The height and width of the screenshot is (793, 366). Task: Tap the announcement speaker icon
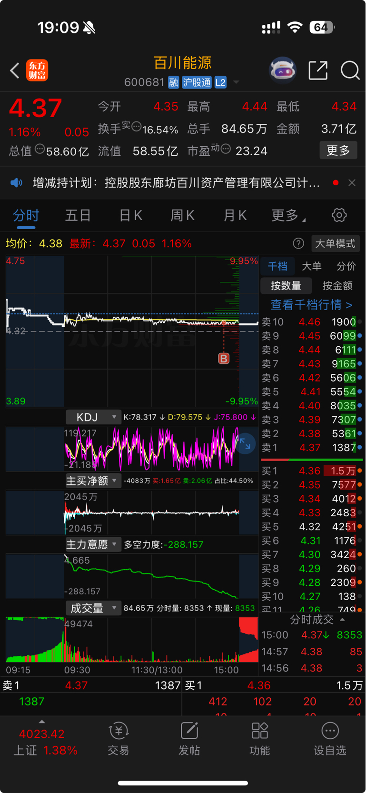point(17,183)
